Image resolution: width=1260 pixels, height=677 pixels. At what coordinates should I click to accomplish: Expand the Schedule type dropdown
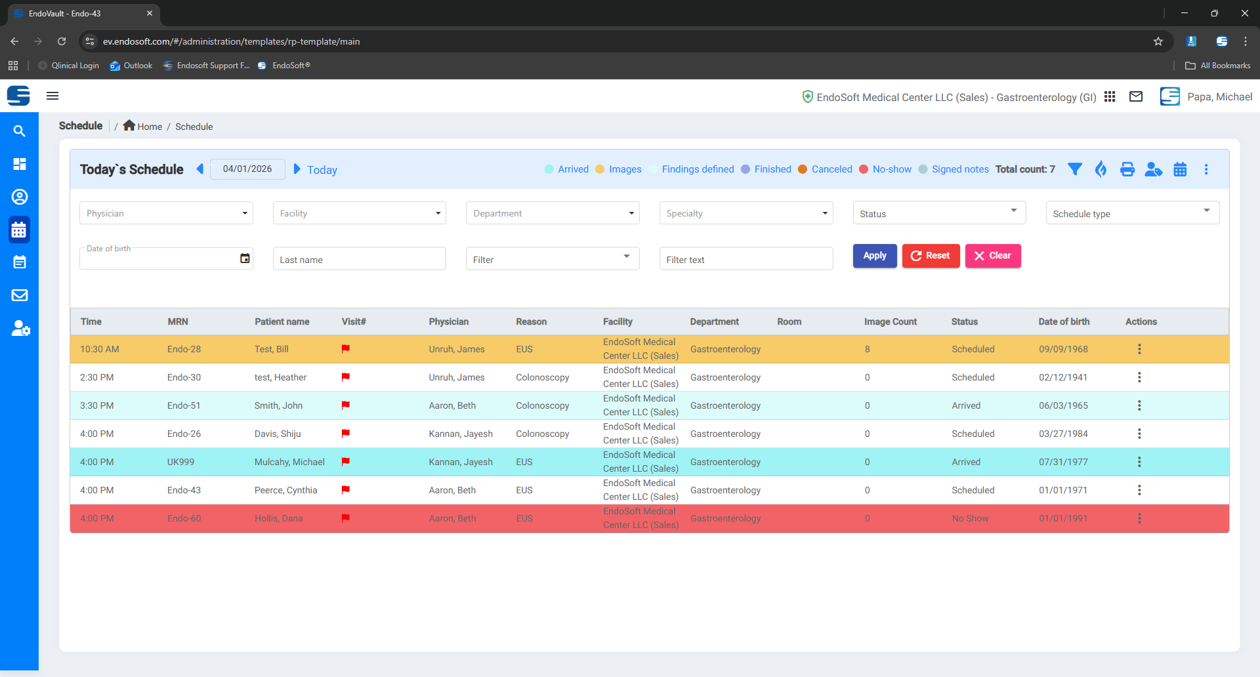[x=1132, y=213]
